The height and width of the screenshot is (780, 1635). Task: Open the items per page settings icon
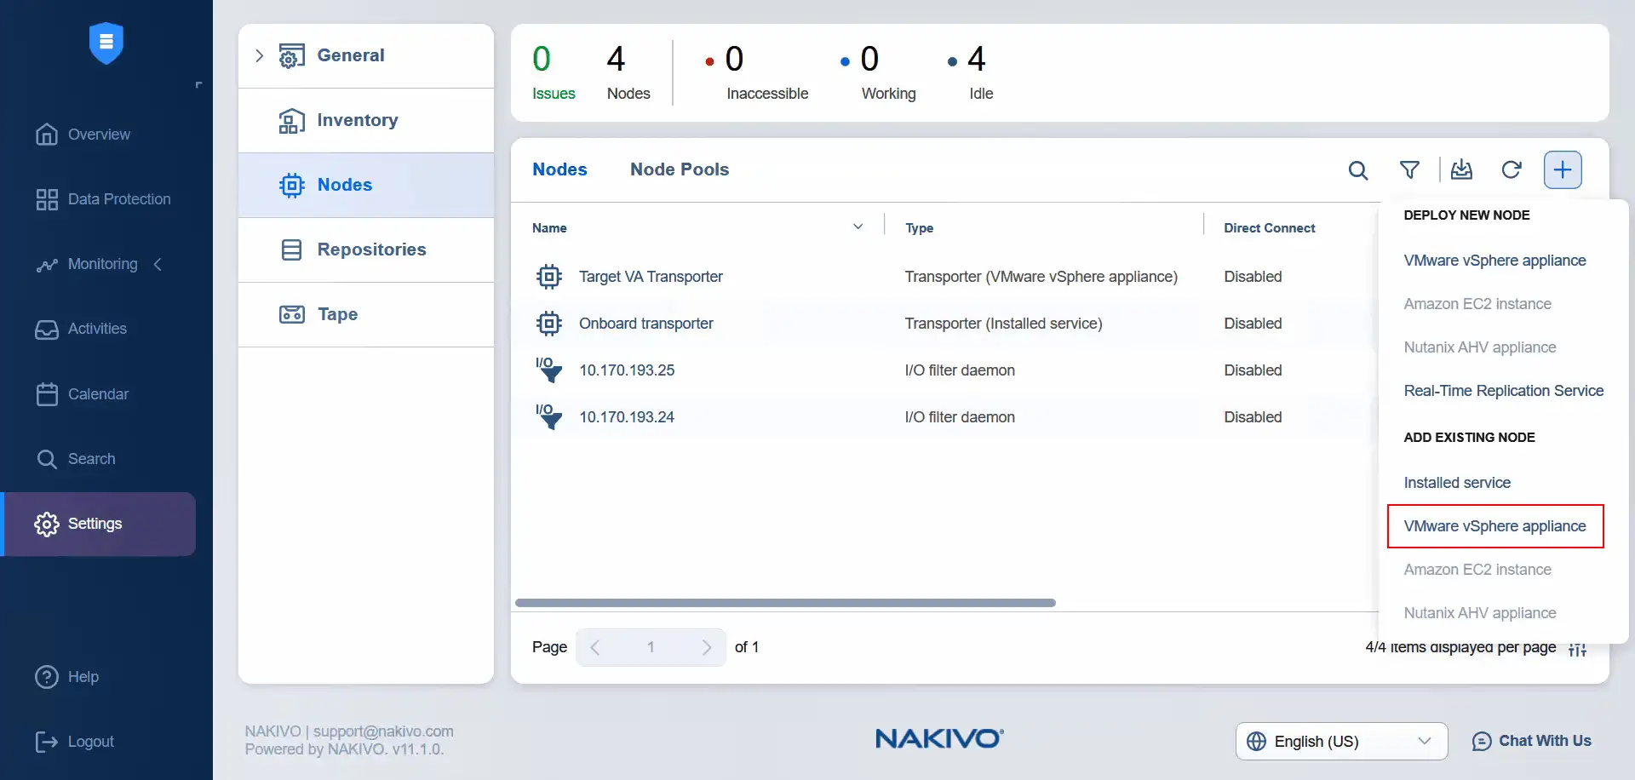1577,648
